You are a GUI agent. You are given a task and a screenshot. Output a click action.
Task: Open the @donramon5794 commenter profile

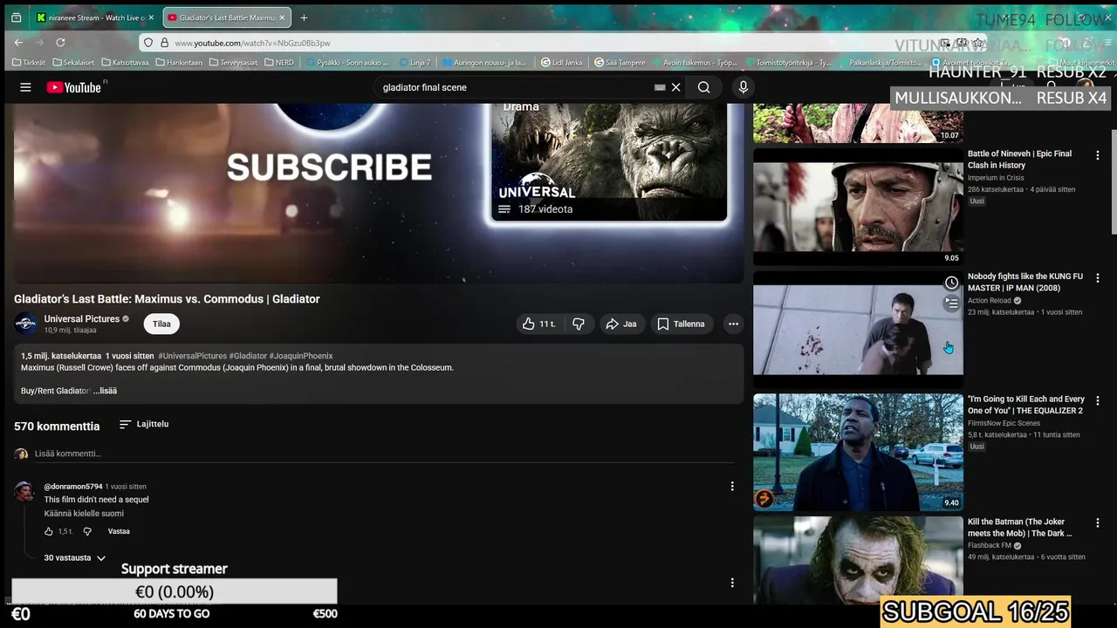(73, 487)
